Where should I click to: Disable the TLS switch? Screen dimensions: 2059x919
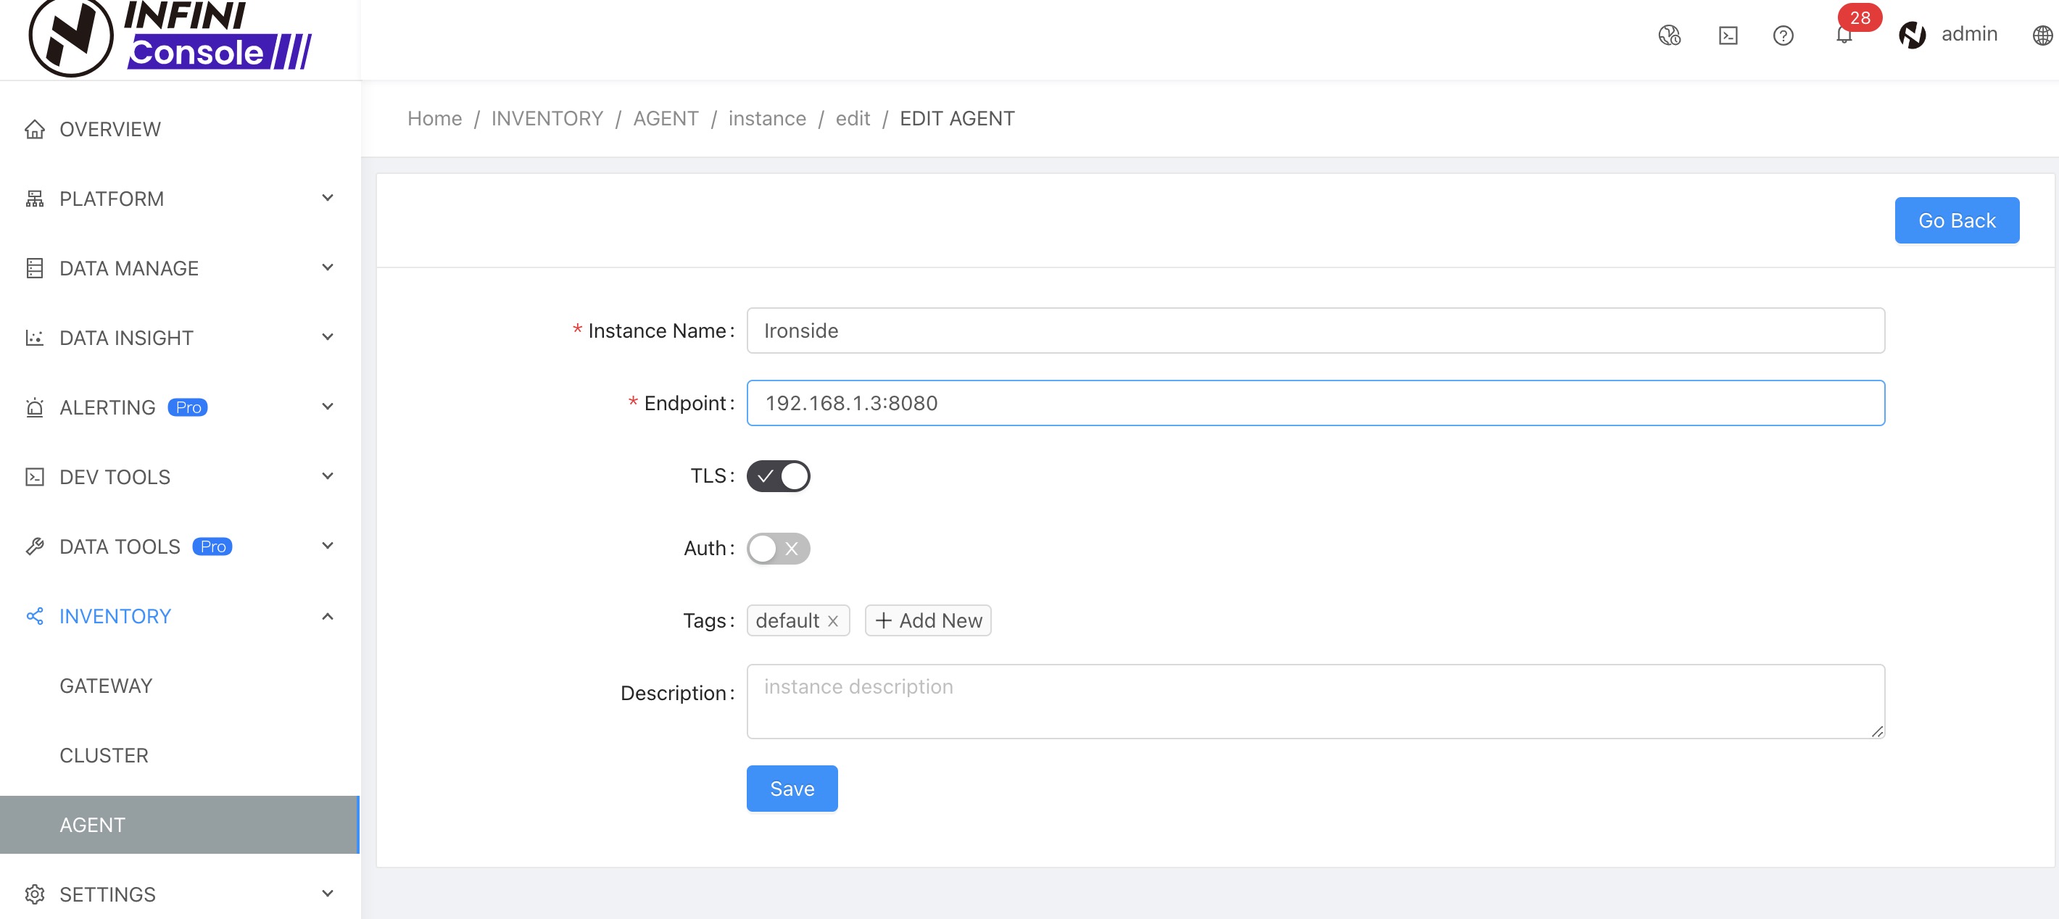tap(778, 475)
